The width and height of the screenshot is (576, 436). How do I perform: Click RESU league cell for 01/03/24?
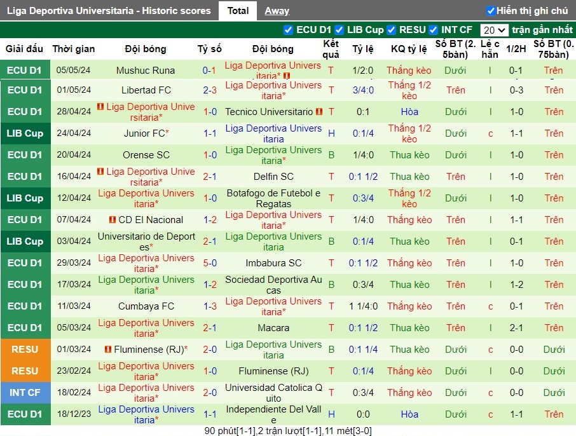pos(25,350)
